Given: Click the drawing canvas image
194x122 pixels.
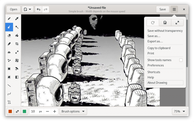Looking at the screenshot, I should tap(90, 60).
